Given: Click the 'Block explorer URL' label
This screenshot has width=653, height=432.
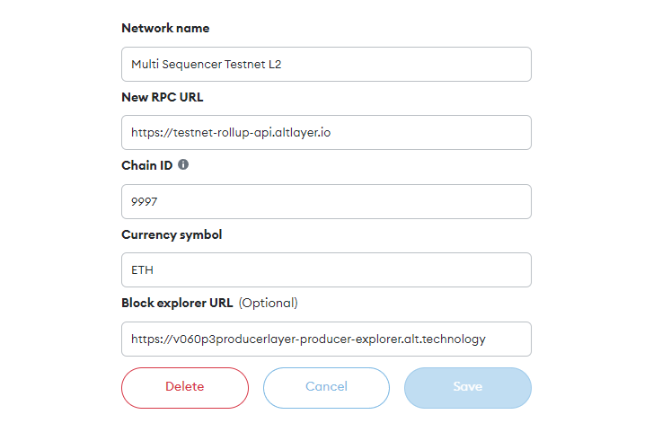Looking at the screenshot, I should (177, 303).
